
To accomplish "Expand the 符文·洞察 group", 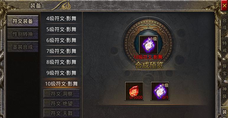I will point(61,94).
